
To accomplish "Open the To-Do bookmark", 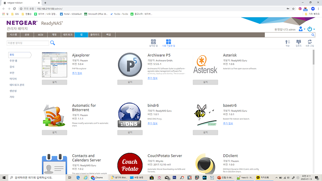I will [119, 14].
